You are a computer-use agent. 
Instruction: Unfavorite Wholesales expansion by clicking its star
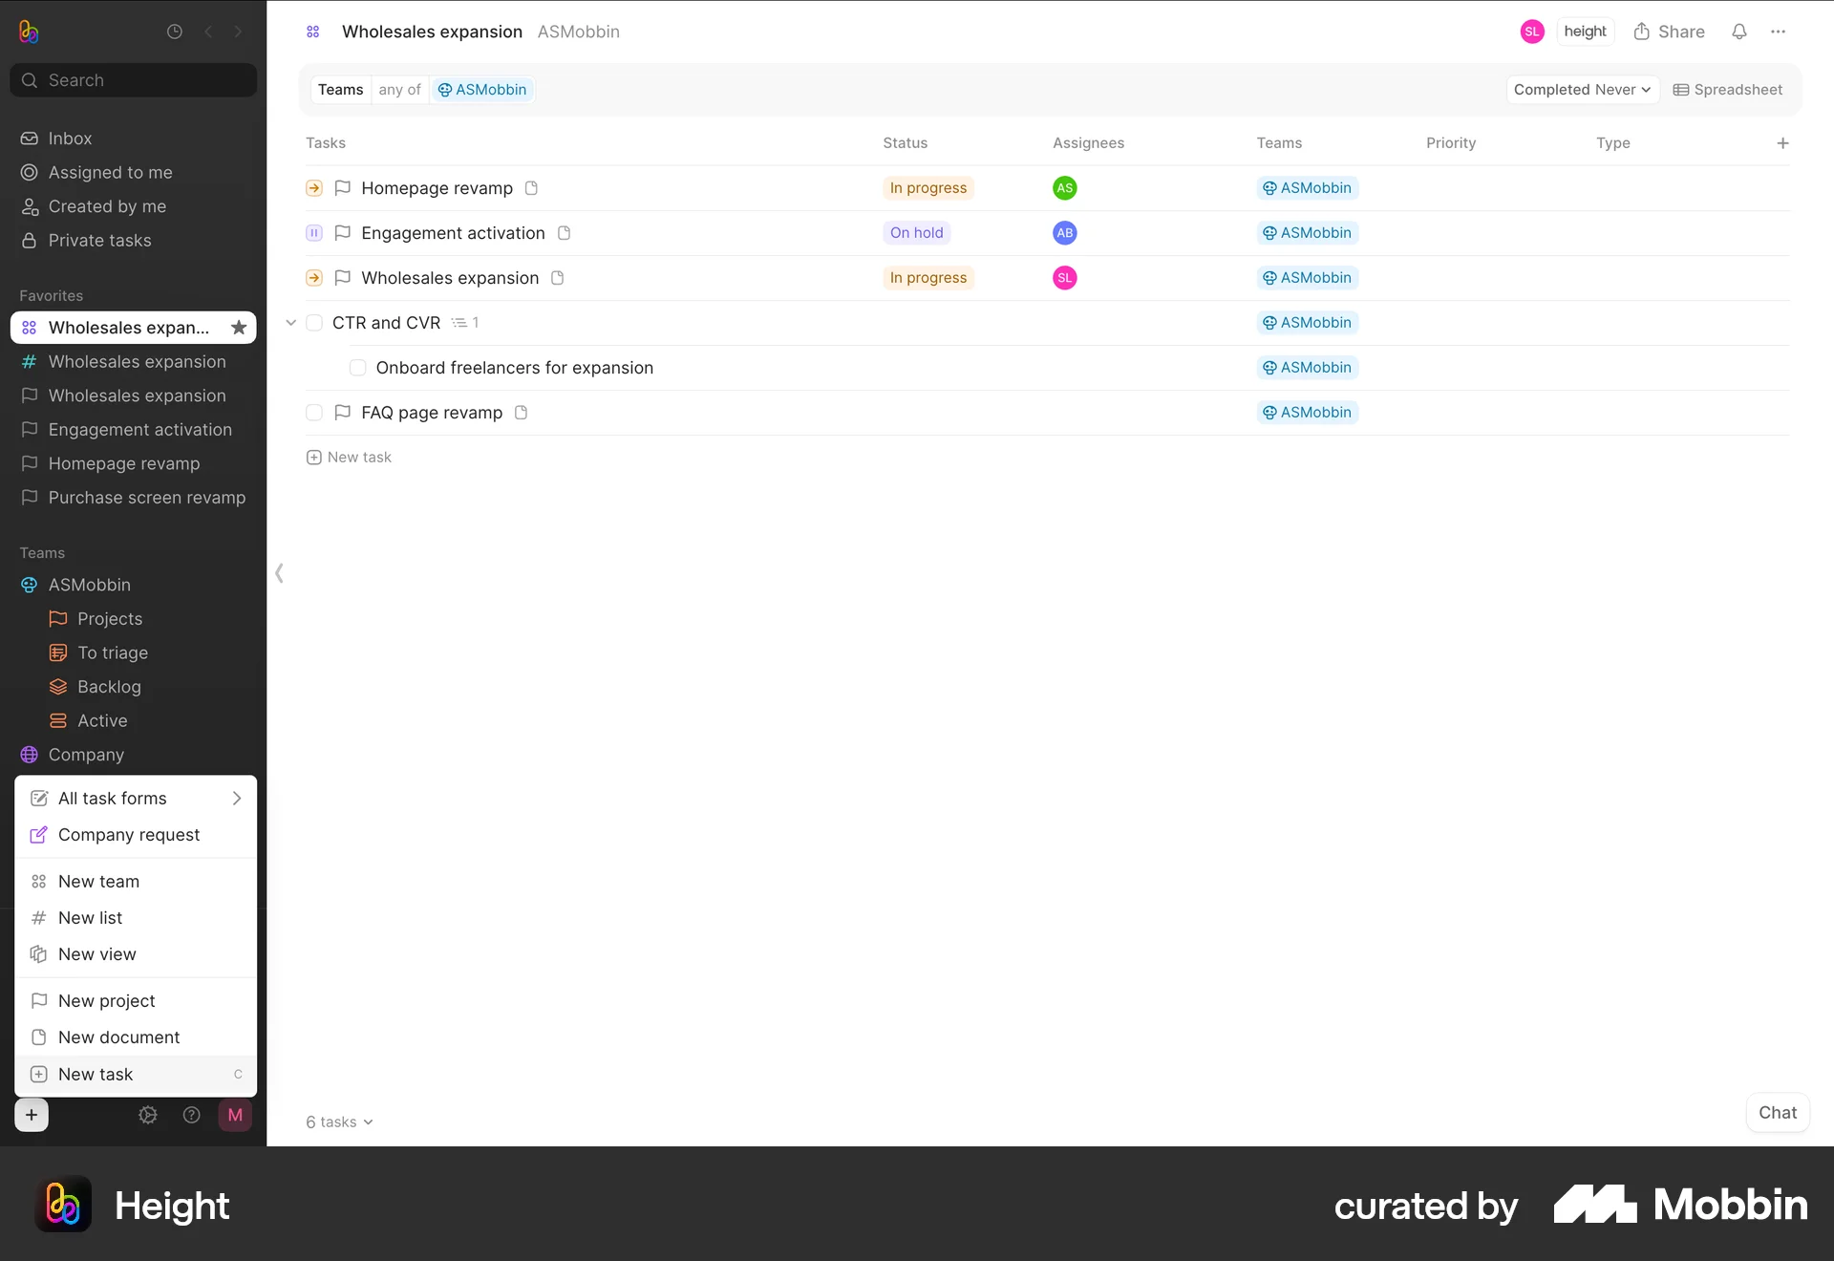click(x=239, y=327)
